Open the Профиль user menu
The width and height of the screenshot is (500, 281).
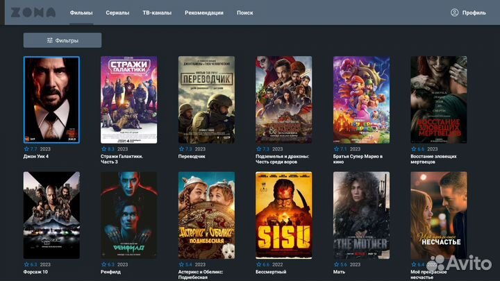tap(468, 12)
